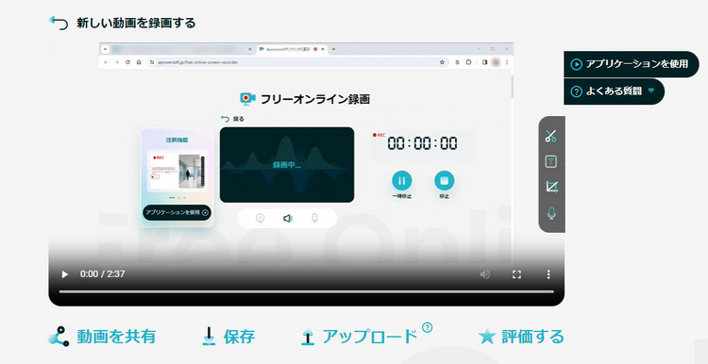Click the play-circle icon in アプリケーションを使用 button
The height and width of the screenshot is (364, 708).
577,64
